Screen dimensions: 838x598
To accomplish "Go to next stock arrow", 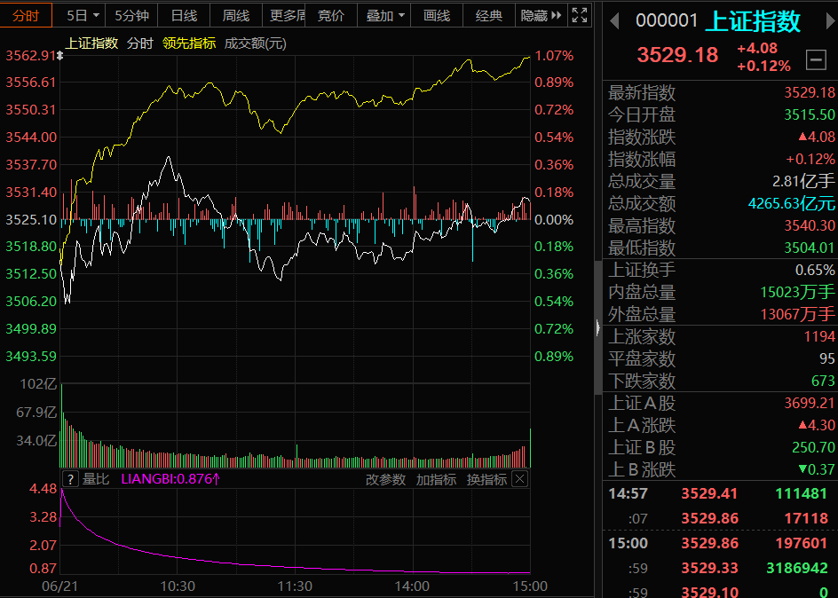I will coord(831,21).
